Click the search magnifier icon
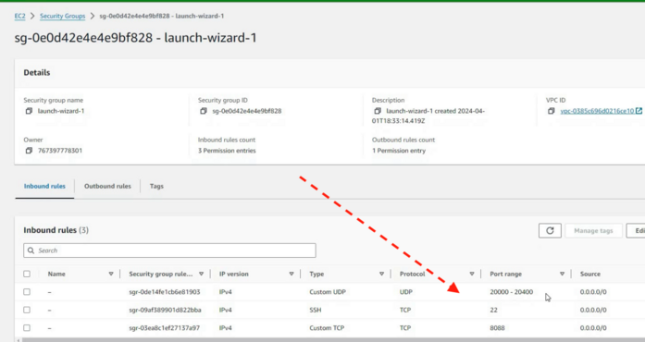Viewport: 645px width, 342px height. [x=31, y=250]
